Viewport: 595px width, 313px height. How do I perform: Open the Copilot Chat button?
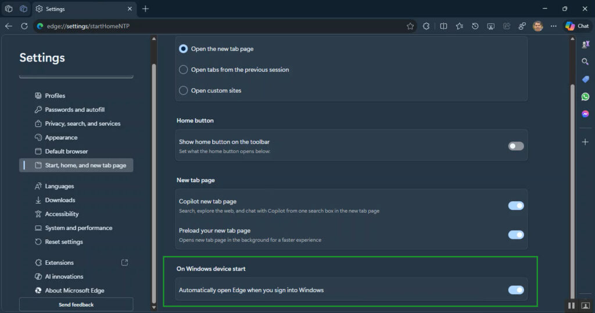[x=577, y=26]
